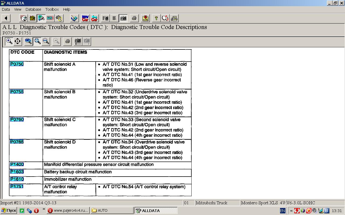Click the previous image camera icon
This screenshot has width=345, height=215.
tap(78, 41)
